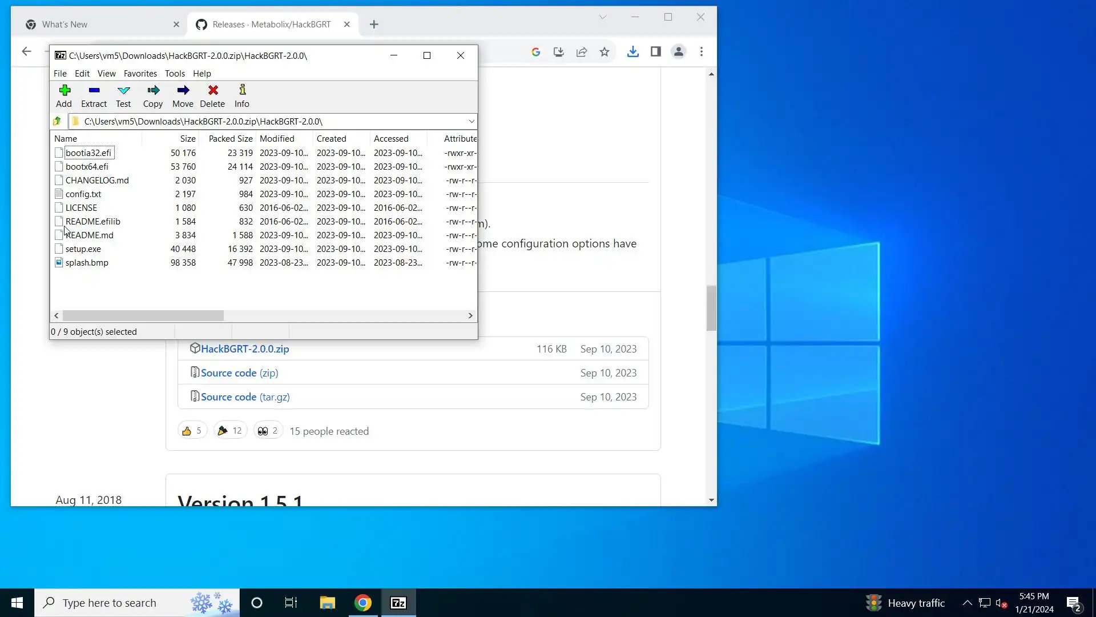This screenshot has width=1096, height=617.
Task: Click the up-folder icon beside address bar
Action: [x=57, y=121]
